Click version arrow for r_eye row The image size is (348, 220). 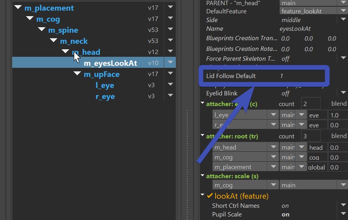pyautogui.click(x=170, y=95)
